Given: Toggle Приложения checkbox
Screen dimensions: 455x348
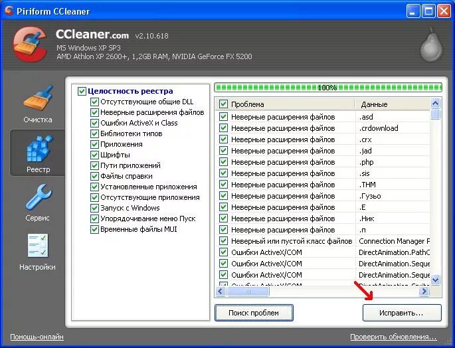Looking at the screenshot, I should [94, 144].
